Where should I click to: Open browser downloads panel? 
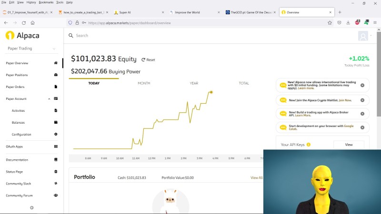pos(348,23)
